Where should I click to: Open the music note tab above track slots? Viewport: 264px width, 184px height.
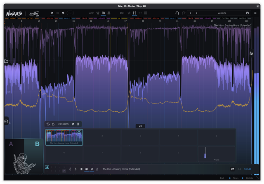[x=140, y=126]
